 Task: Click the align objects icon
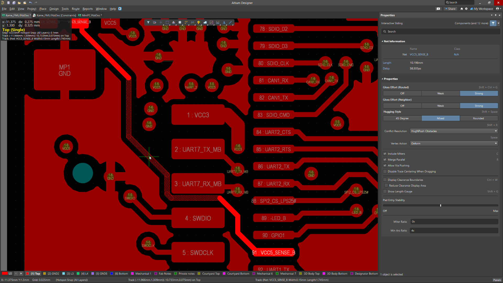(x=173, y=23)
